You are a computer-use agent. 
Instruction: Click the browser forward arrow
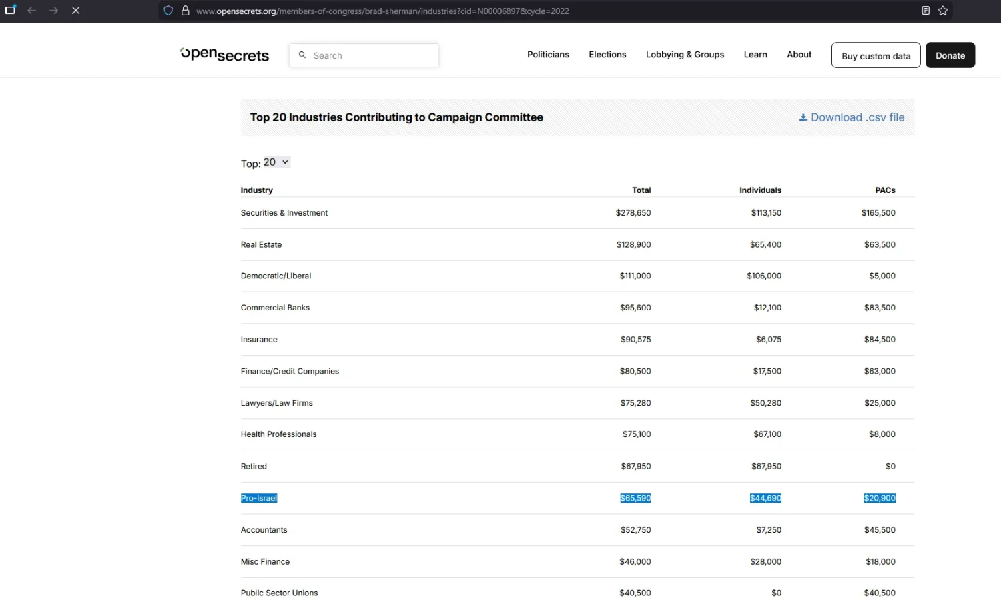54,11
